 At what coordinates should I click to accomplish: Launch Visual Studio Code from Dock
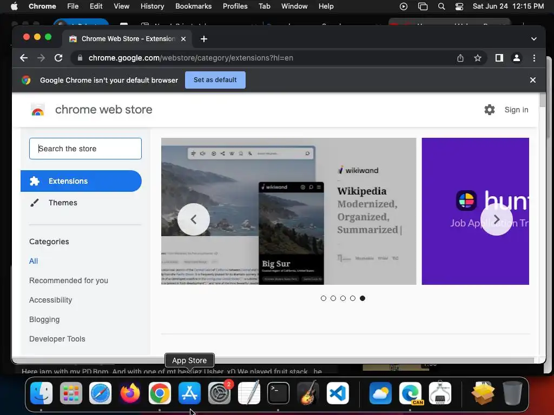338,393
